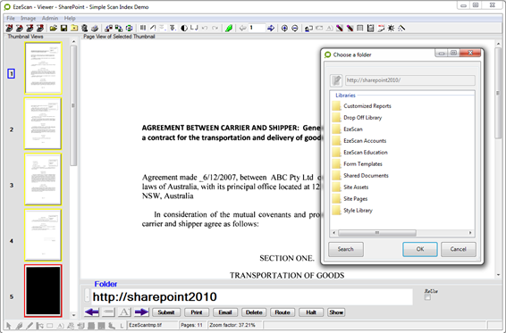Click OK in the Choose a folder dialog
506x333 pixels.
(x=420, y=249)
